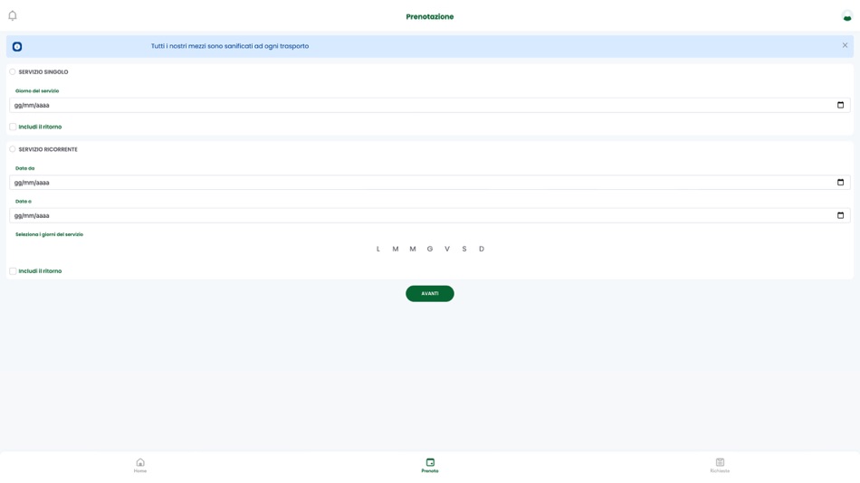
Task: Click the Giorno del servizio date field
Action: (x=430, y=105)
